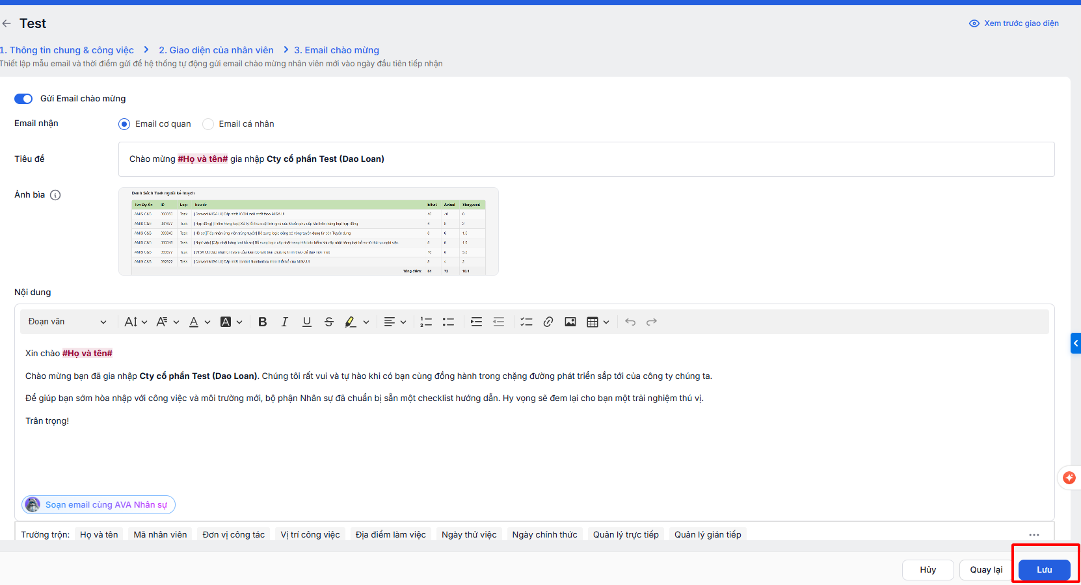Toggle italic formatting
The image size is (1081, 585).
coord(284,322)
